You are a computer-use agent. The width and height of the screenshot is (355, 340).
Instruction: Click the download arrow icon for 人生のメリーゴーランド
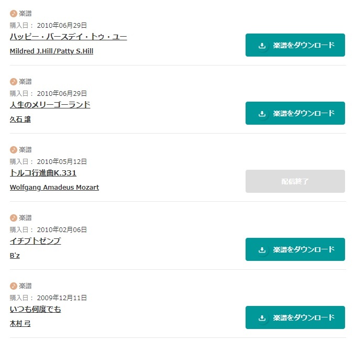click(262, 114)
